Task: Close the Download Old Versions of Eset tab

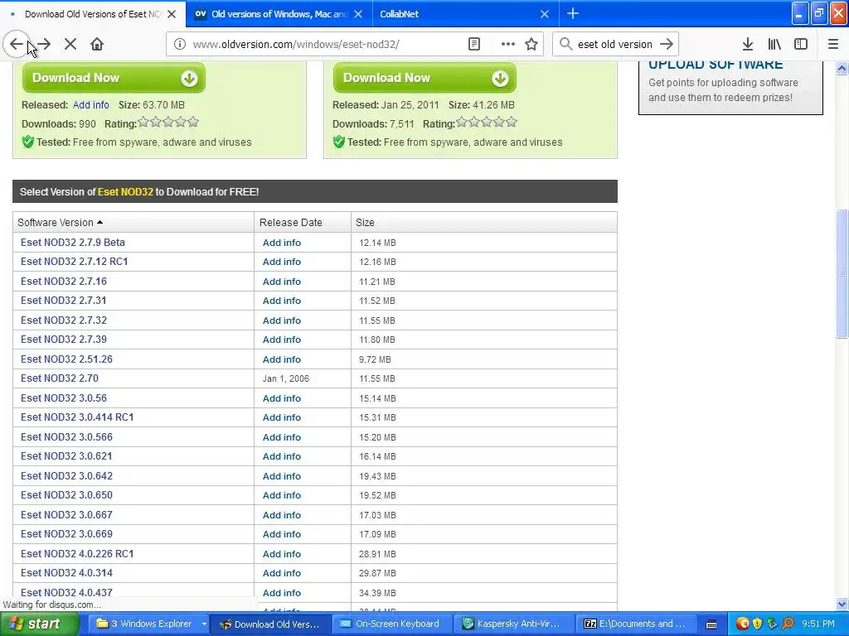Action: click(172, 14)
